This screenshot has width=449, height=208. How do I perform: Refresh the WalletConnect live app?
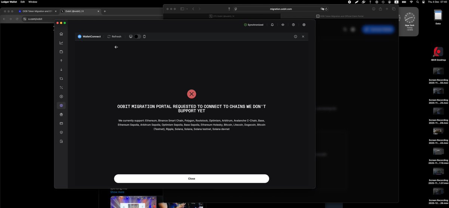[114, 37]
